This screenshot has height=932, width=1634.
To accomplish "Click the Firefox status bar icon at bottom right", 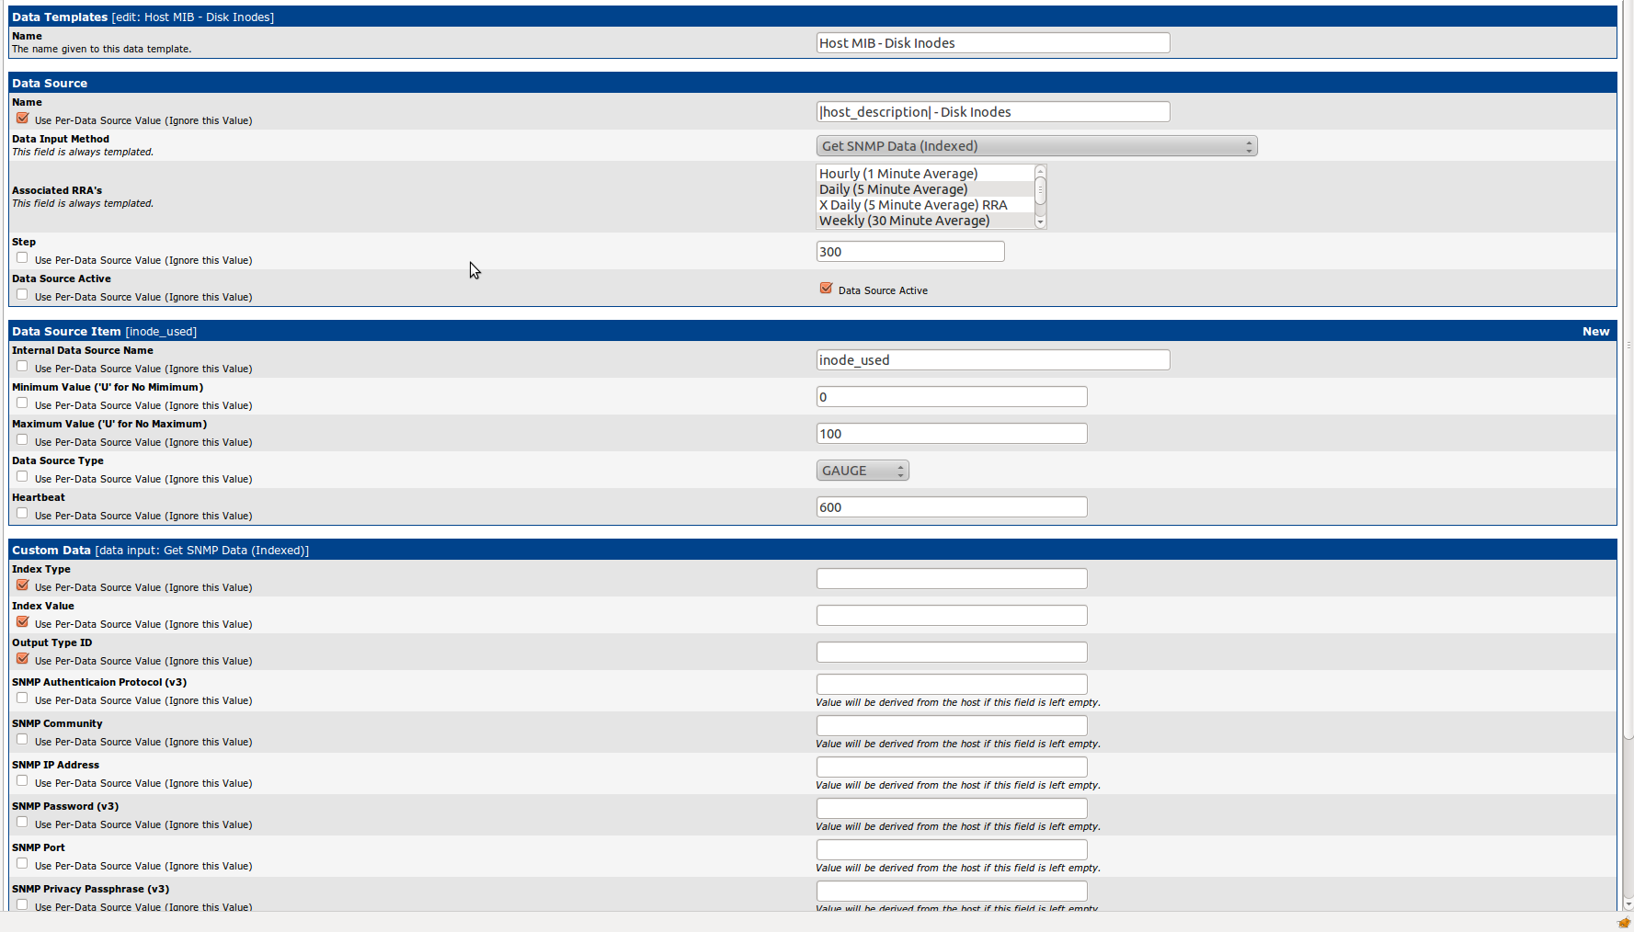I will pyautogui.click(x=1624, y=923).
